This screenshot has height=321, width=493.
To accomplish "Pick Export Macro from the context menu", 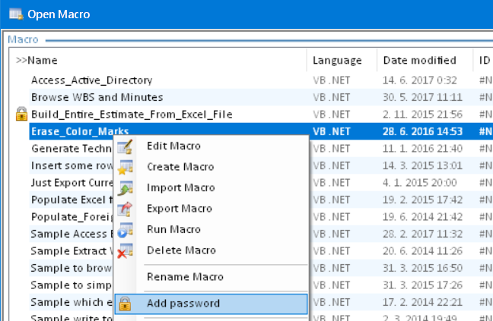I will (x=179, y=209).
